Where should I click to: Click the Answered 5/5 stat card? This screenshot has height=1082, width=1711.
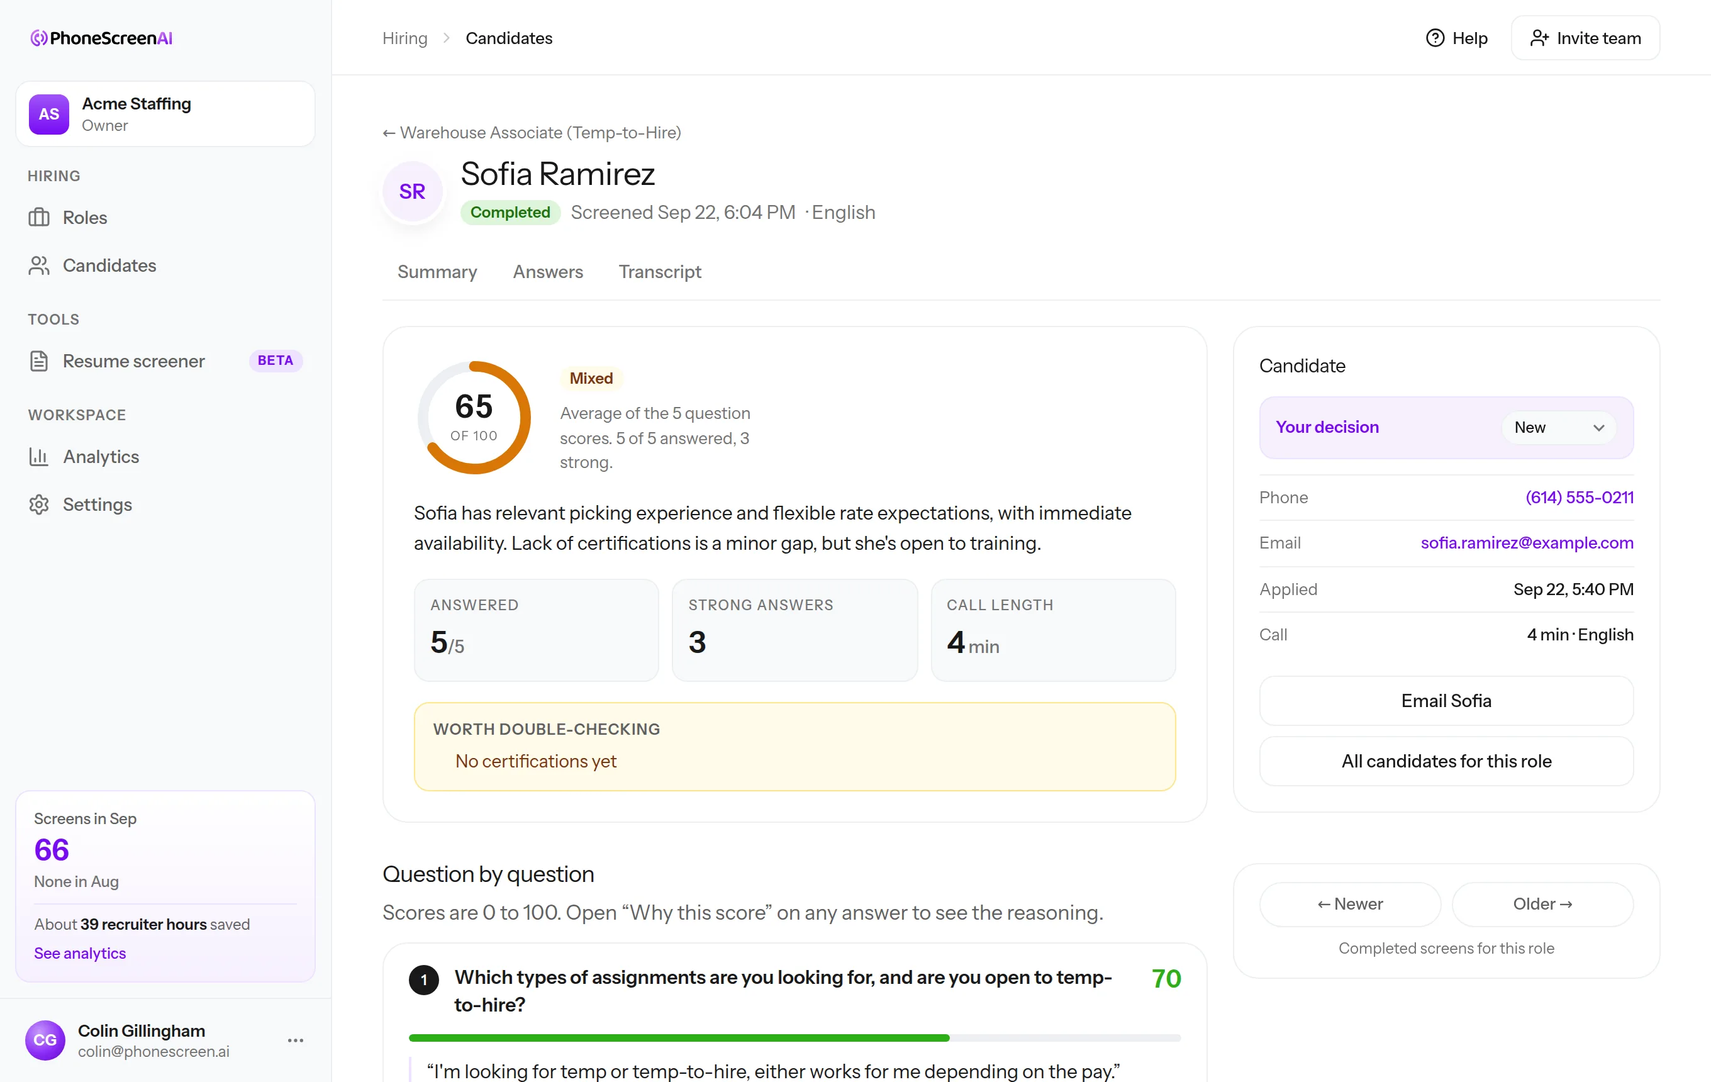click(x=537, y=630)
